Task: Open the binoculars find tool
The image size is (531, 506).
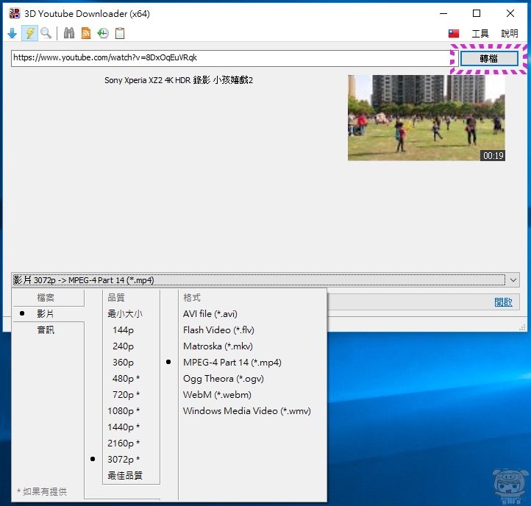Action: (x=69, y=33)
